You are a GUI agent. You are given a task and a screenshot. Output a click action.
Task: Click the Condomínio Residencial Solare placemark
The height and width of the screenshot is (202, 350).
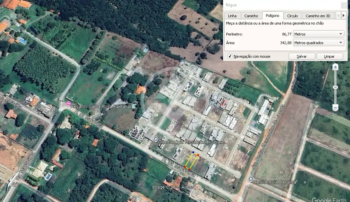pos(156,139)
